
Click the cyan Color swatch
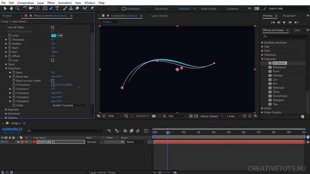tap(54, 35)
